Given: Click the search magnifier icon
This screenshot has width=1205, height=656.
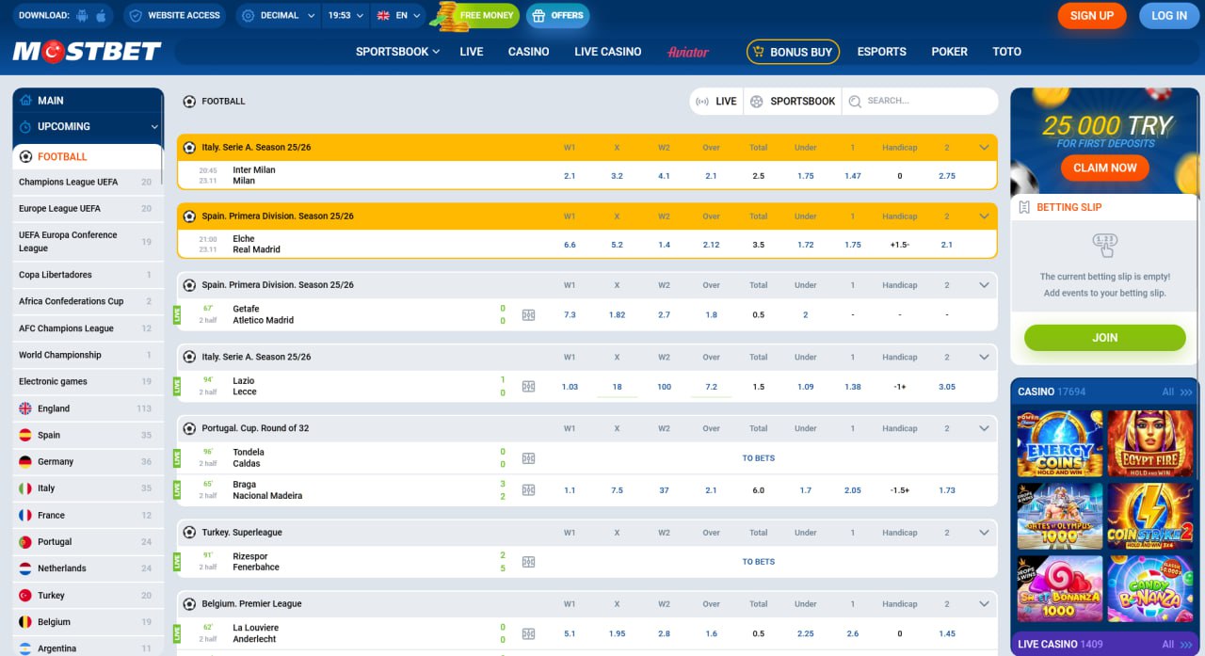Looking at the screenshot, I should pos(855,102).
